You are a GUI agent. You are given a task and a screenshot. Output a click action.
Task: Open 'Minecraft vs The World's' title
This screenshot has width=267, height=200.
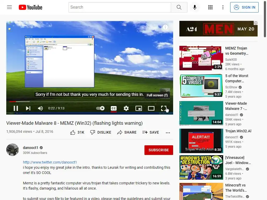[x=236, y=188]
